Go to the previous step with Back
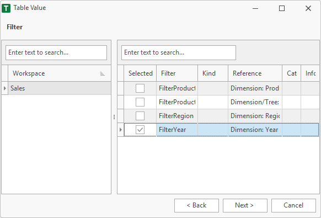 click(x=196, y=205)
